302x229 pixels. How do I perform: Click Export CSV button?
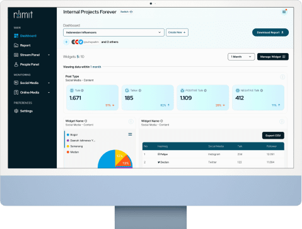click(x=273, y=136)
